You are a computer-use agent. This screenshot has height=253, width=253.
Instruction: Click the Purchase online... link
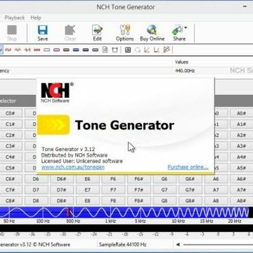pyautogui.click(x=188, y=167)
